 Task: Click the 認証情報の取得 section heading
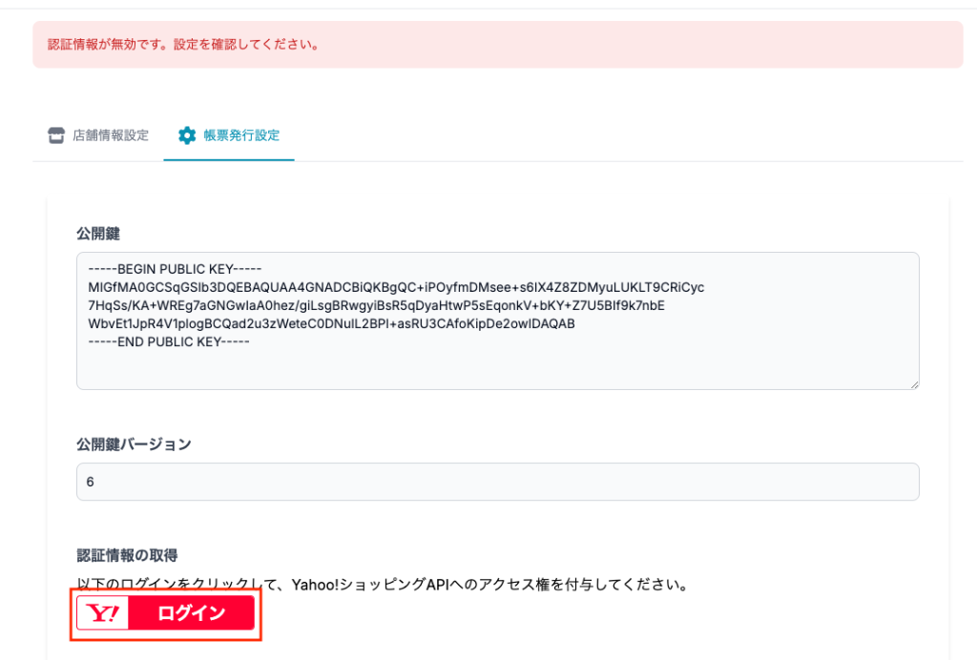tap(127, 555)
